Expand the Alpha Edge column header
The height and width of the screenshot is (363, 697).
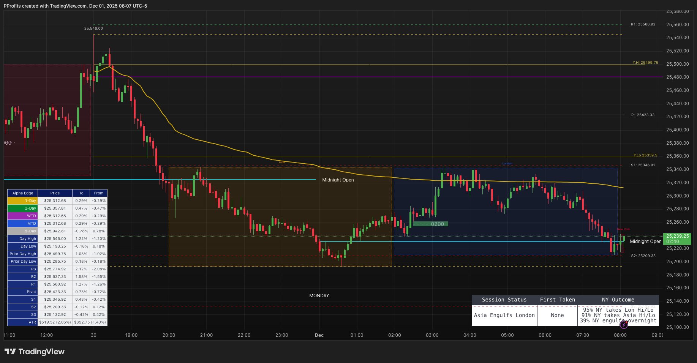(23, 193)
